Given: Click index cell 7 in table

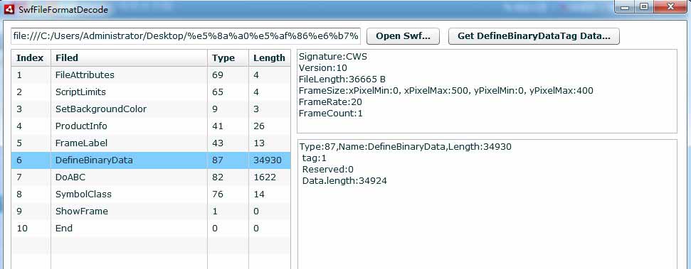Looking at the screenshot, I should pos(19,177).
